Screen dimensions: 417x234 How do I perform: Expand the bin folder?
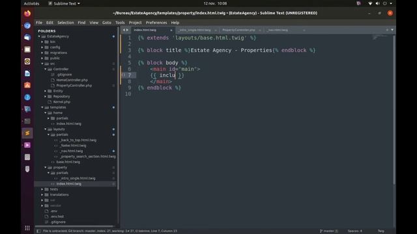[42, 42]
